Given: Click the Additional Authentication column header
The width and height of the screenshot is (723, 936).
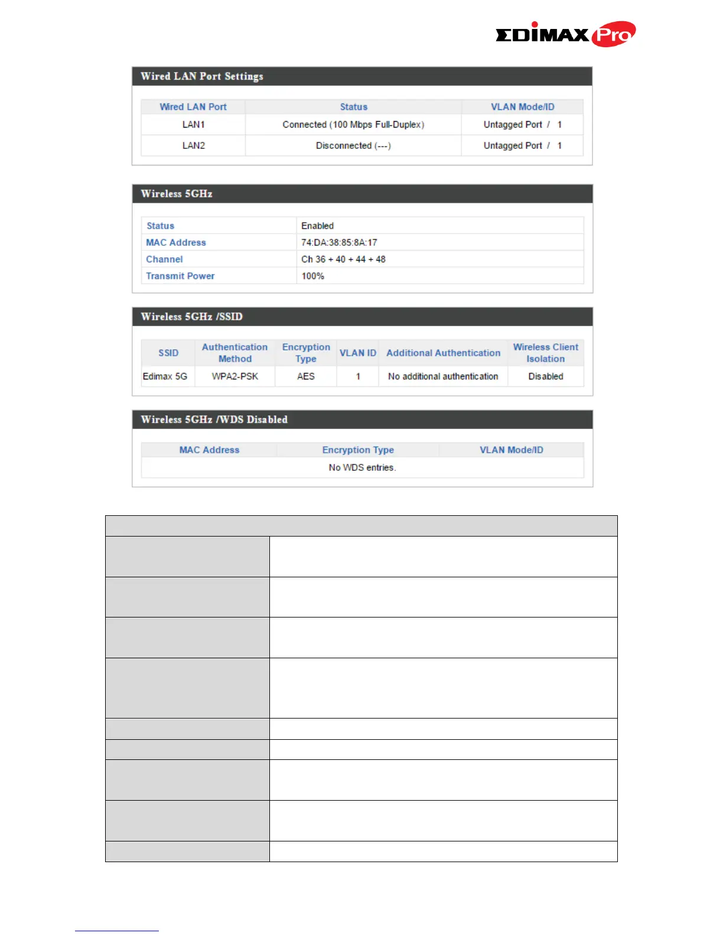Looking at the screenshot, I should pyautogui.click(x=443, y=353).
